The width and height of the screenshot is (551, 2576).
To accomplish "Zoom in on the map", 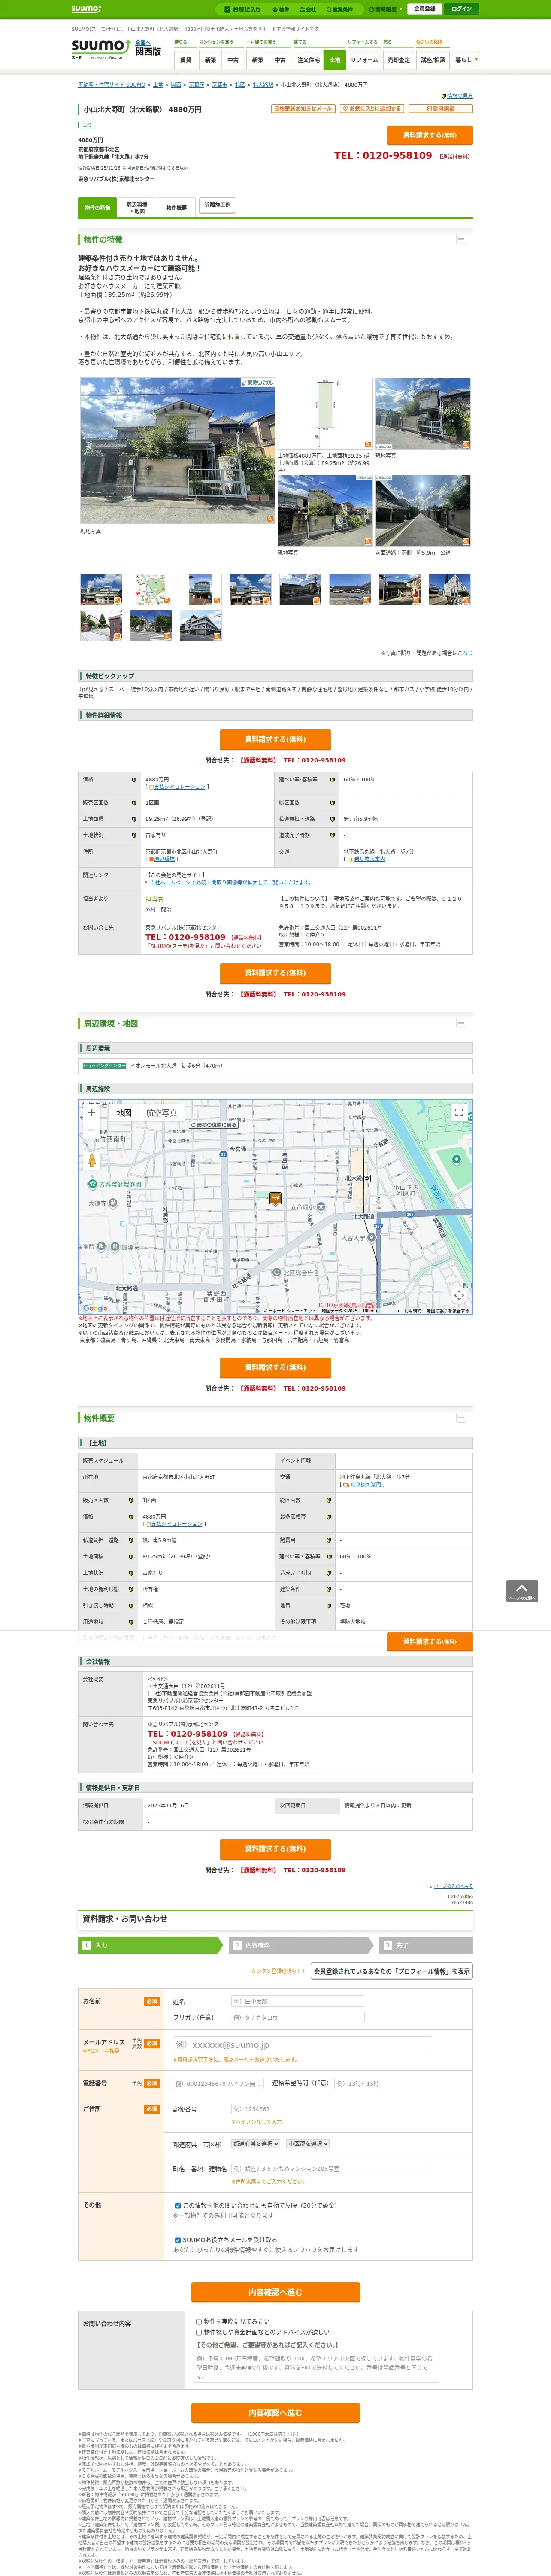I will 92,1112.
